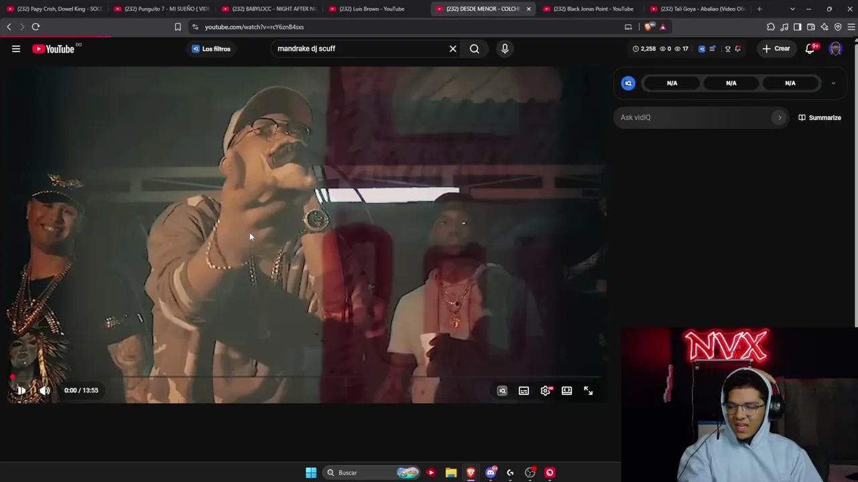This screenshot has height=482, width=858.
Task: Submit the Ask vidIQ arrow button
Action: pos(780,118)
